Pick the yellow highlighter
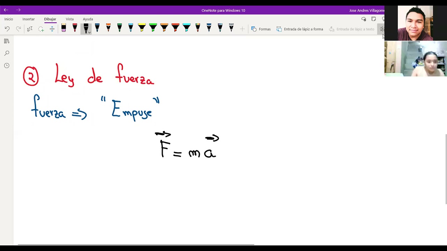The width and height of the screenshot is (447, 251). (x=142, y=28)
